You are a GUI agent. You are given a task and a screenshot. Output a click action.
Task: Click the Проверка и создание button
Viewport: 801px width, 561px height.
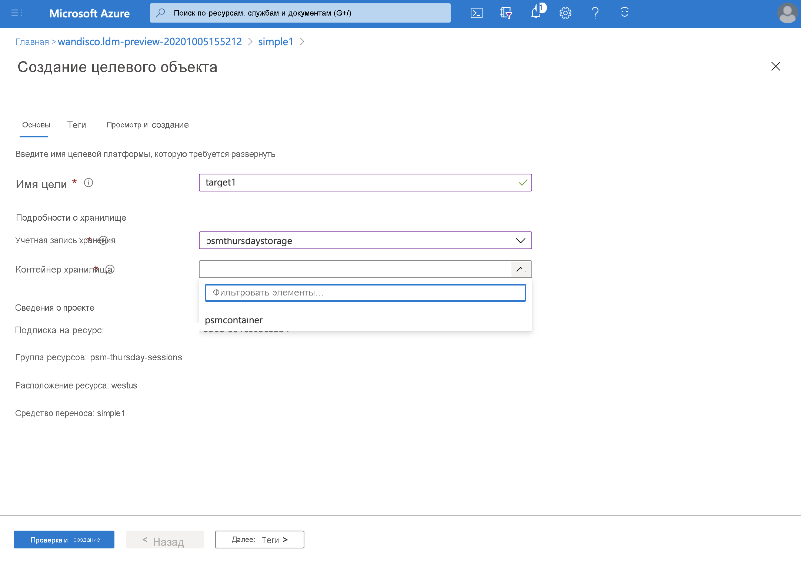[64, 540]
